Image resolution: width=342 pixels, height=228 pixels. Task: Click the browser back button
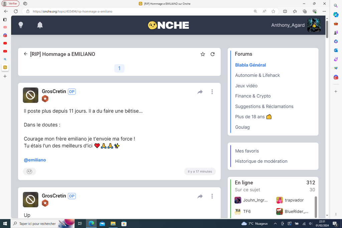(x=6, y=11)
